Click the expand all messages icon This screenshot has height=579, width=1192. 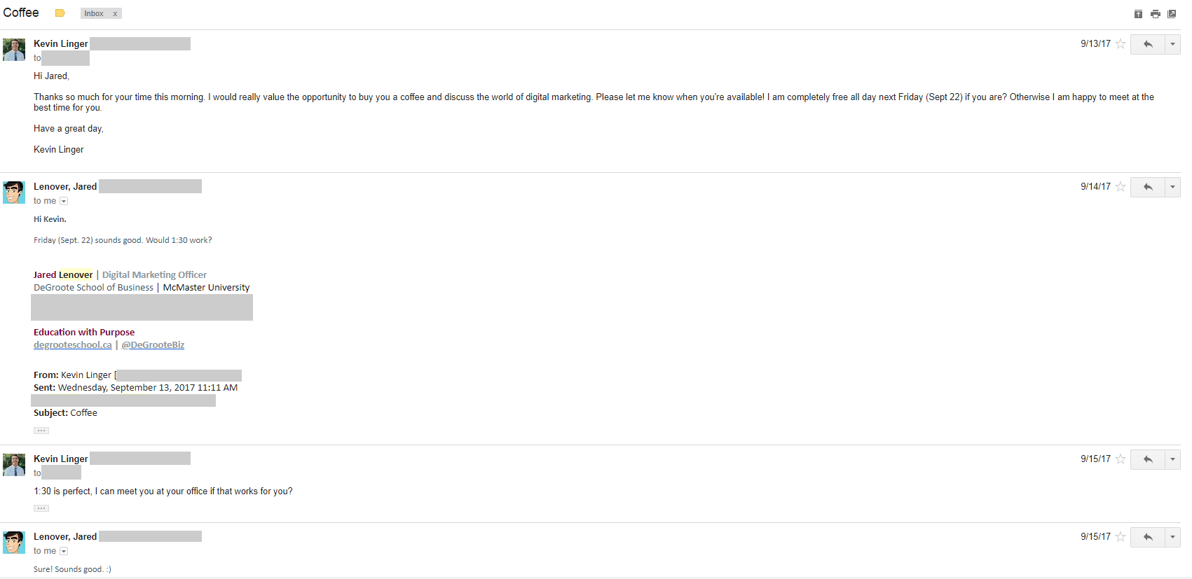click(x=1138, y=14)
